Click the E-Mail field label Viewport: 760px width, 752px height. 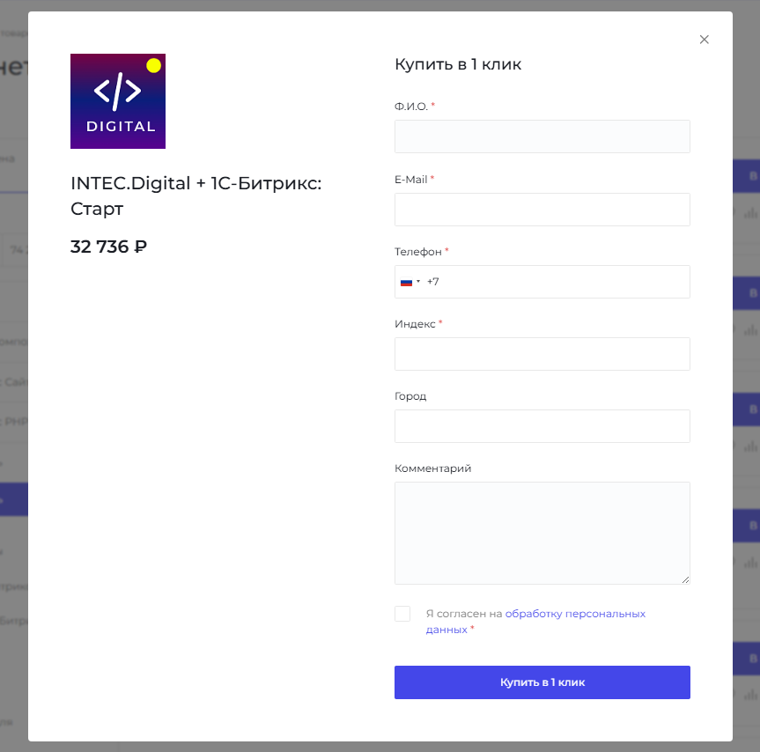pos(410,180)
